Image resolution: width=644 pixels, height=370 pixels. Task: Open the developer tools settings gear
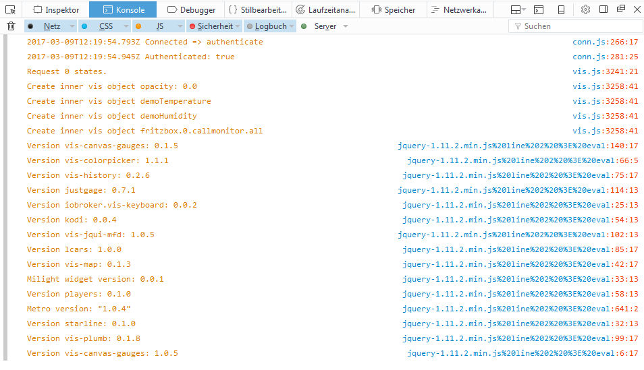(x=585, y=9)
